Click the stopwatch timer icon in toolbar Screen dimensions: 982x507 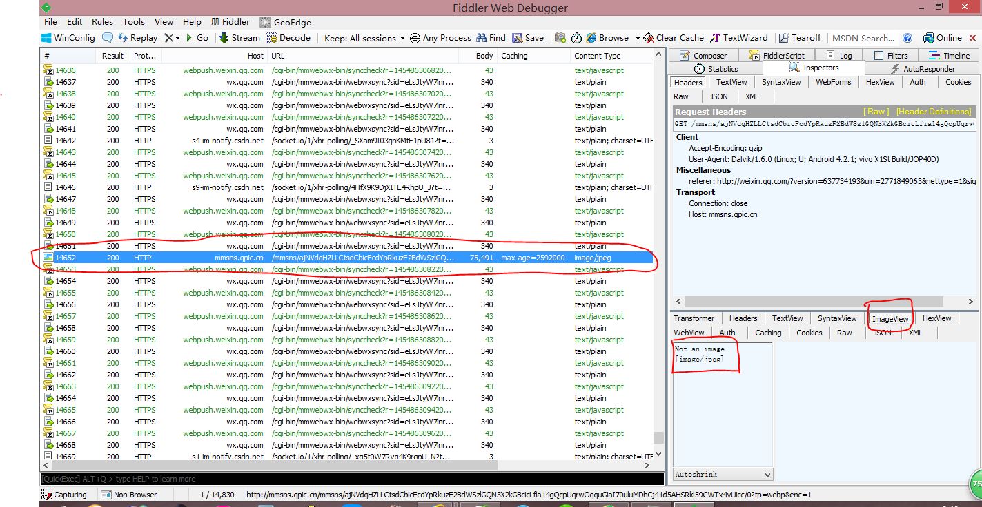click(576, 38)
